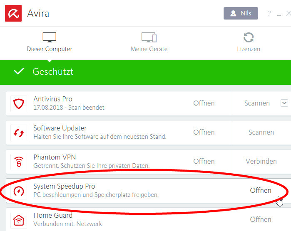Viewport: 291px width, 231px height.
Task: Click the help question mark icon
Action: [x=269, y=13]
